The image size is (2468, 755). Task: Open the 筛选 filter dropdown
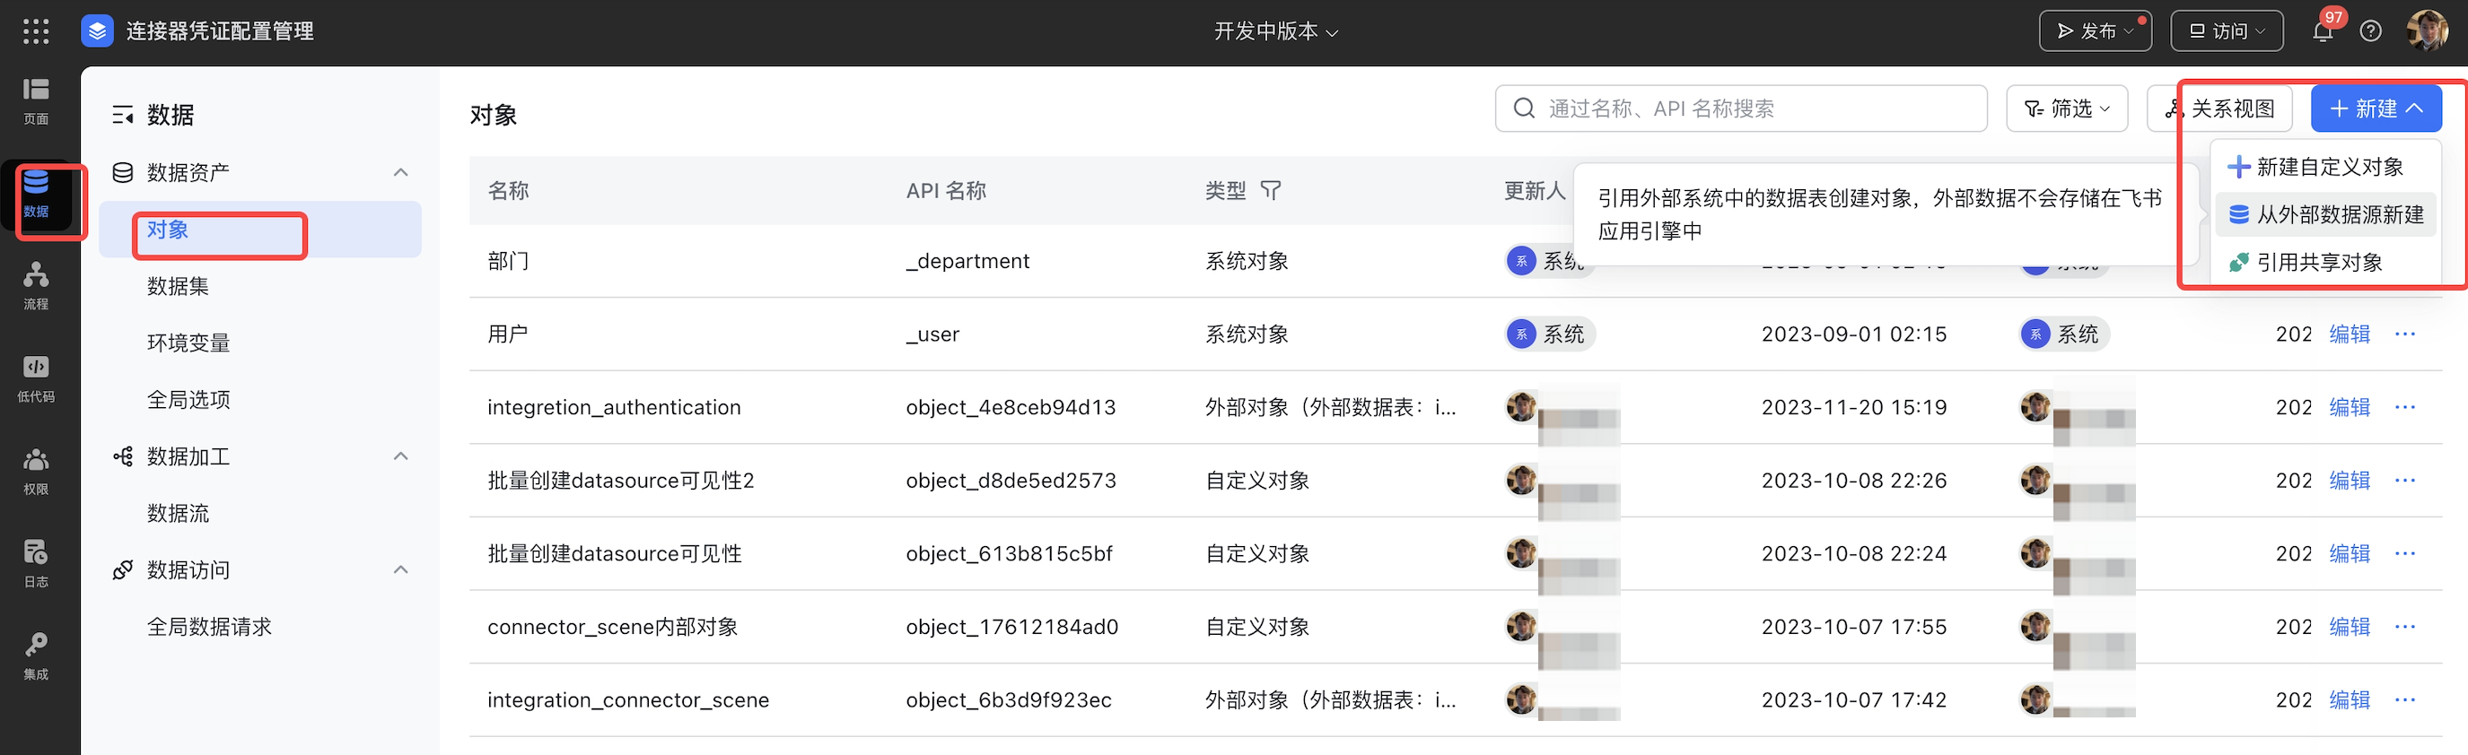[x=2067, y=108]
